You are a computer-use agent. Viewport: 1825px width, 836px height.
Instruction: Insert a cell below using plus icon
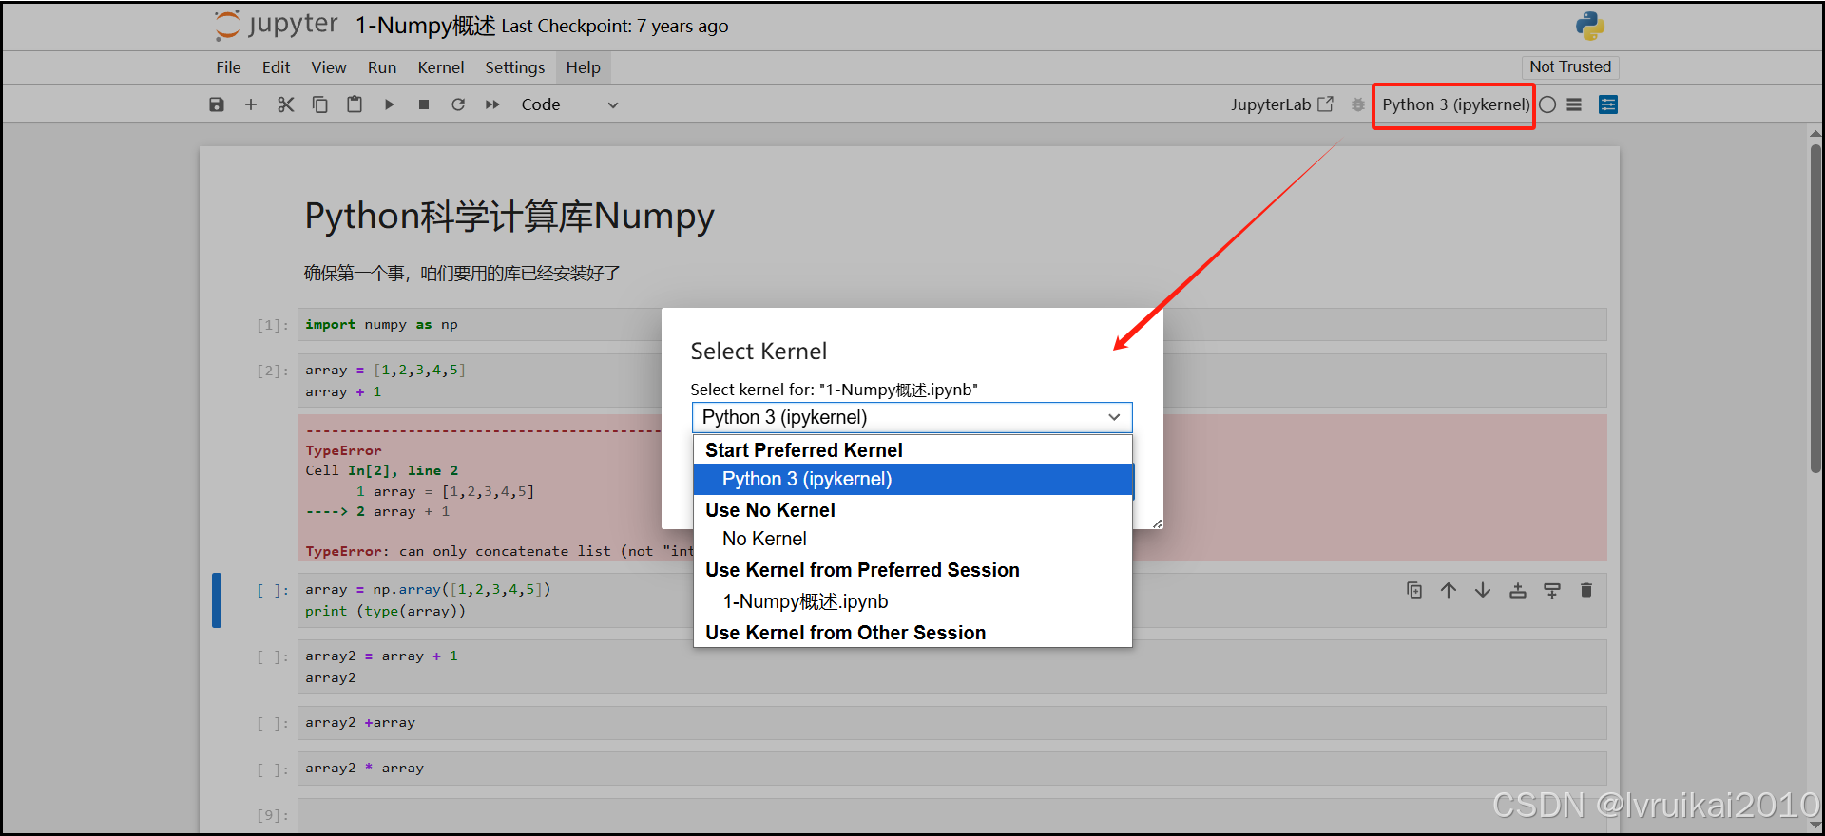coord(251,104)
